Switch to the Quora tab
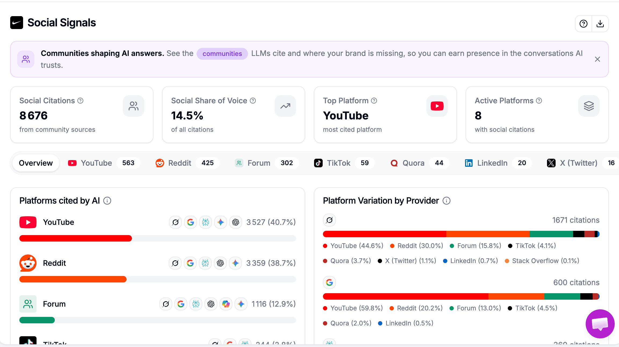The image size is (619, 347). [420, 163]
